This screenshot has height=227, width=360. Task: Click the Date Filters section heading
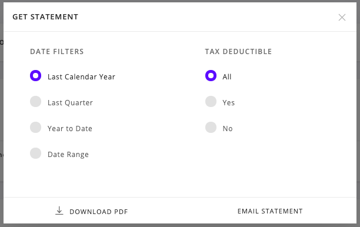click(56, 51)
